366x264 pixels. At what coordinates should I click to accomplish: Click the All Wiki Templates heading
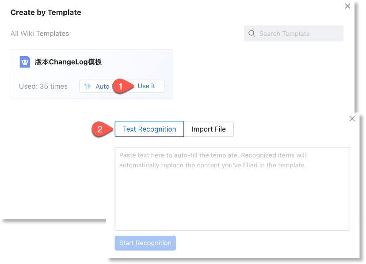coord(40,34)
